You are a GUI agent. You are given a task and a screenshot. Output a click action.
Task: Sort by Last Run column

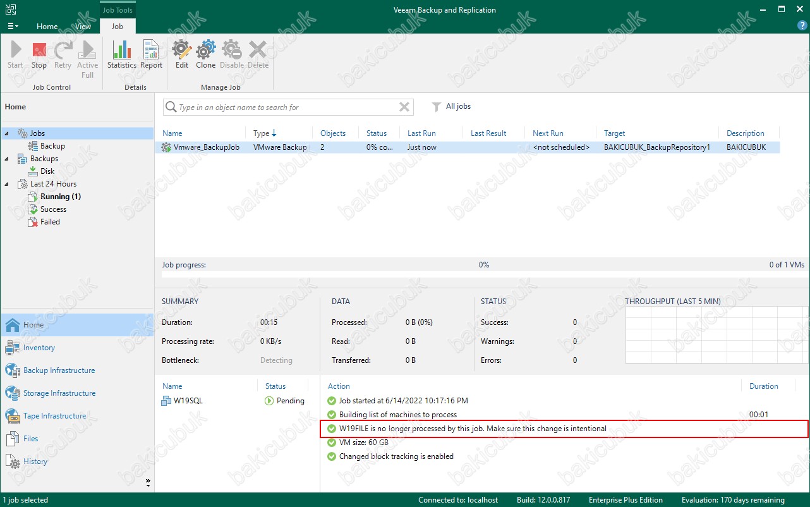(x=421, y=133)
